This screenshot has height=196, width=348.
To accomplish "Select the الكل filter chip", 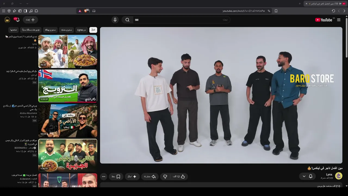I will tap(93, 30).
